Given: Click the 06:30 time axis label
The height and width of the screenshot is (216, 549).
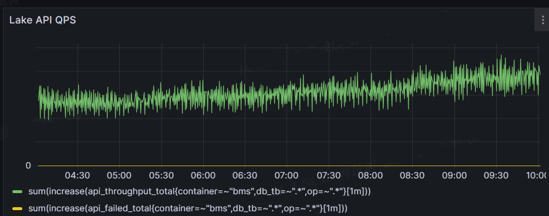Looking at the screenshot, I should tap(245, 175).
